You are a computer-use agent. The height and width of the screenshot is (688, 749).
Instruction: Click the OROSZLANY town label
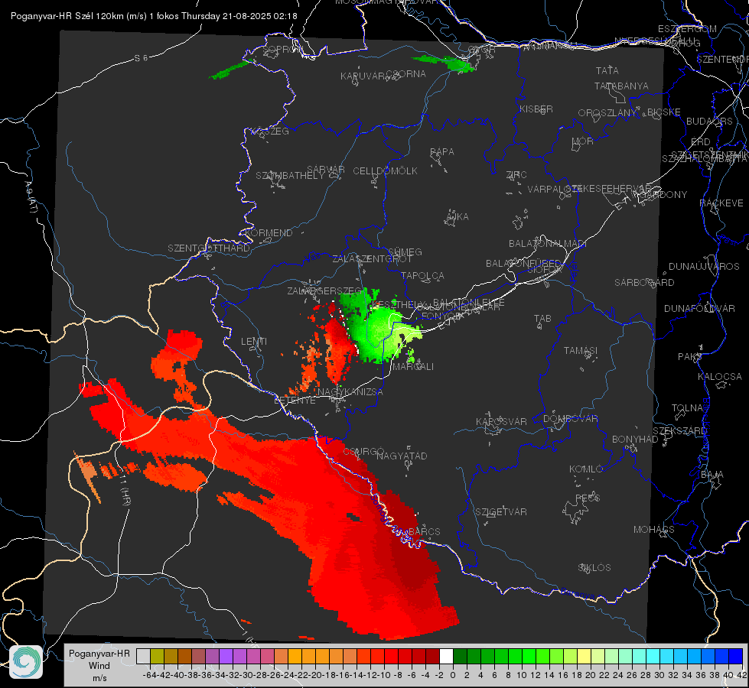pyautogui.click(x=607, y=113)
